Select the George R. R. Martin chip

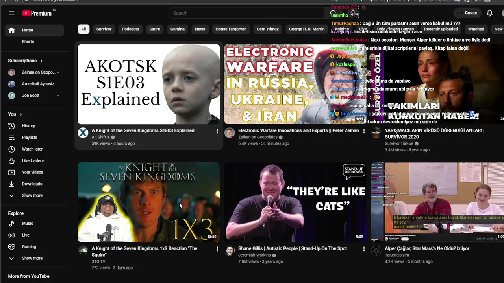(307, 29)
